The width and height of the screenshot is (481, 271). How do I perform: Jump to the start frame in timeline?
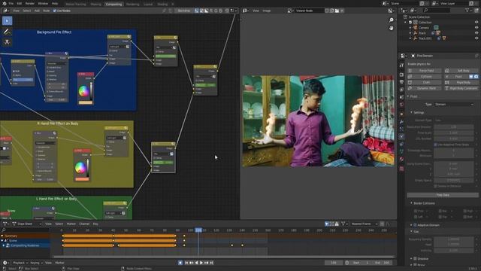click(x=186, y=263)
